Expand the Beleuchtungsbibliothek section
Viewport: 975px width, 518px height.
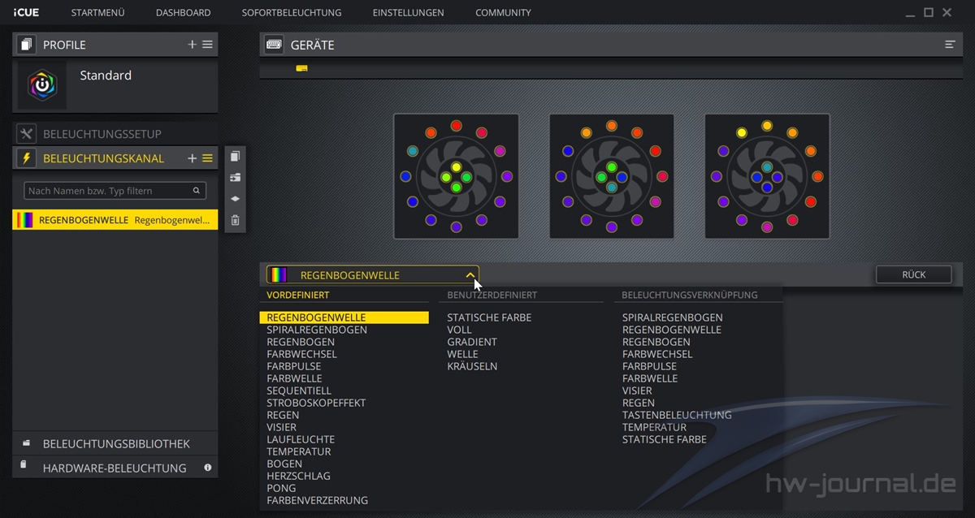[115, 443]
